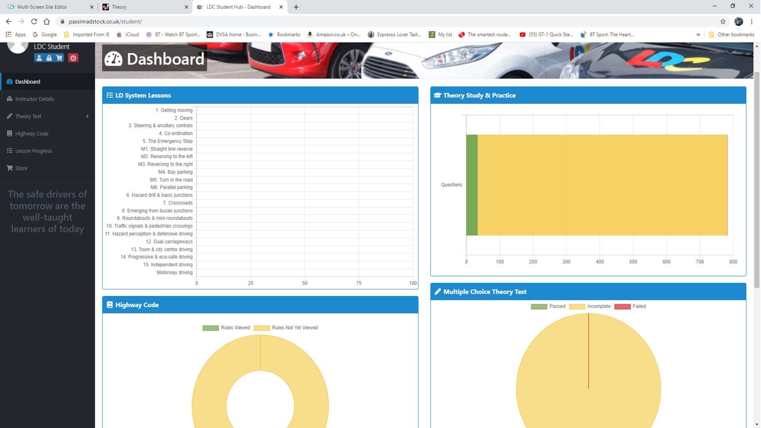Click the padlock icon under LDC Student
Image resolution: width=761 pixels, height=428 pixels.
(49, 58)
